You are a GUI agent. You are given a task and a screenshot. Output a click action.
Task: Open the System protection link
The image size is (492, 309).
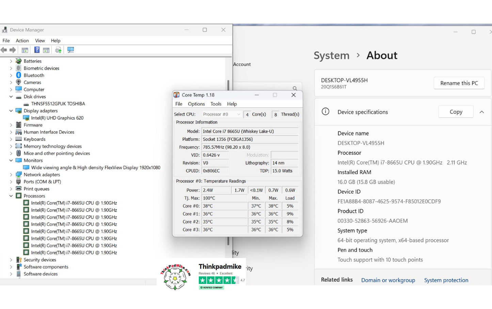coord(446,280)
